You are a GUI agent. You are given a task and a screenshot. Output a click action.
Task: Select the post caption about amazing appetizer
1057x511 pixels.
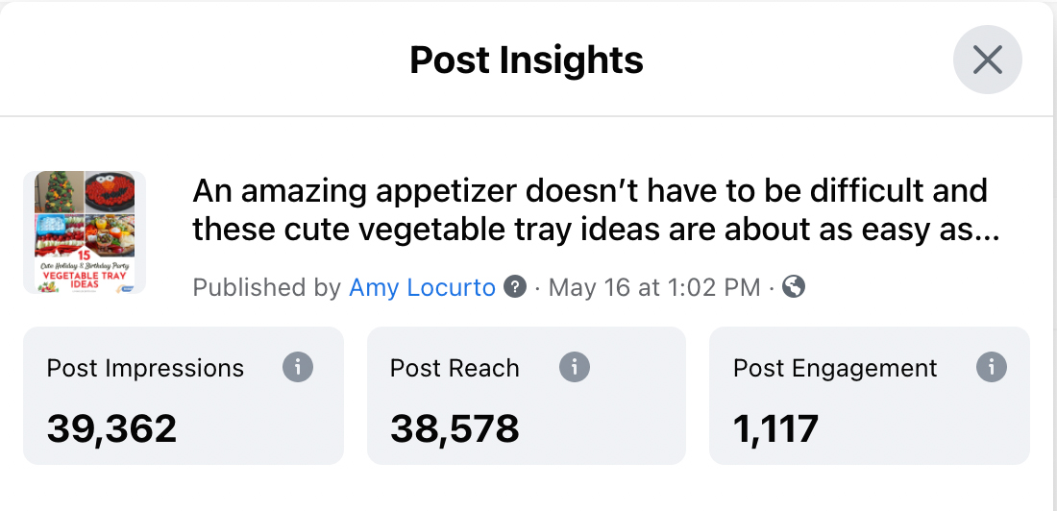point(596,211)
